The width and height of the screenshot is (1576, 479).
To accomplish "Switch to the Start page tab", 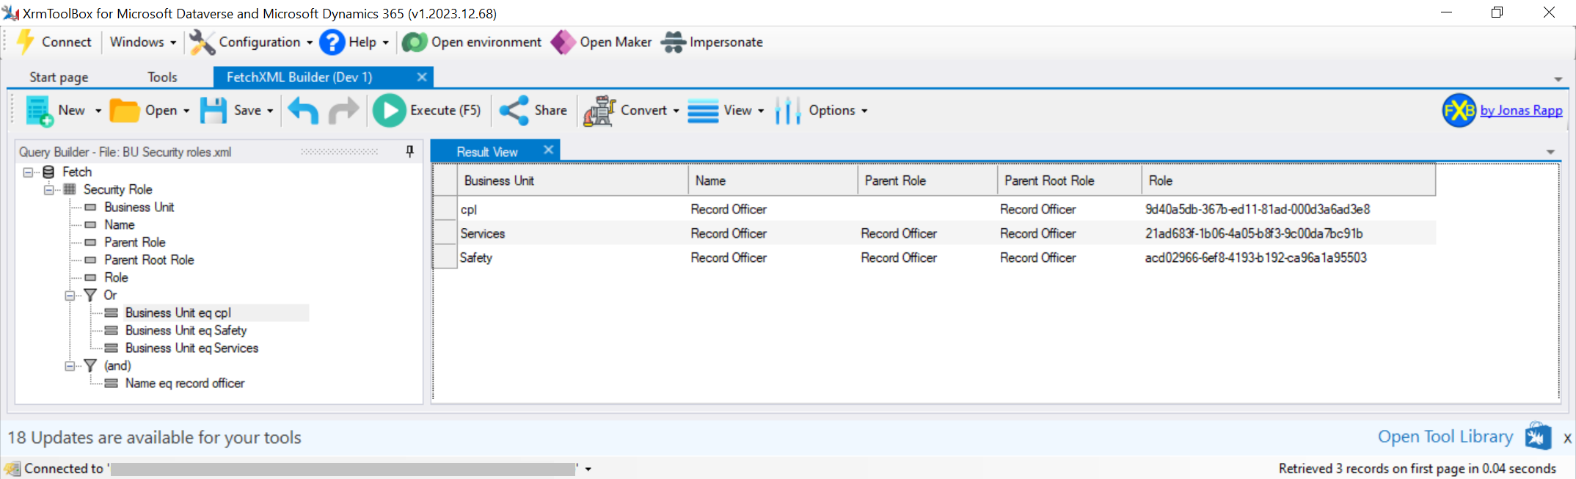I will coord(59,77).
